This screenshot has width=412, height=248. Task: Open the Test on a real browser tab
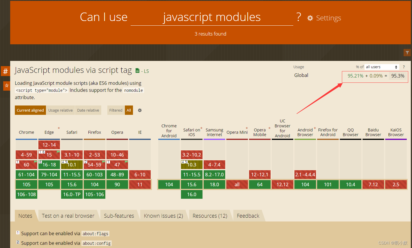[68, 216]
